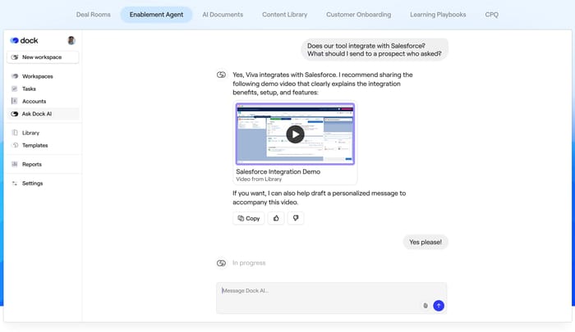Click the Copy button under the response
The width and height of the screenshot is (575, 332).
pyautogui.click(x=248, y=218)
